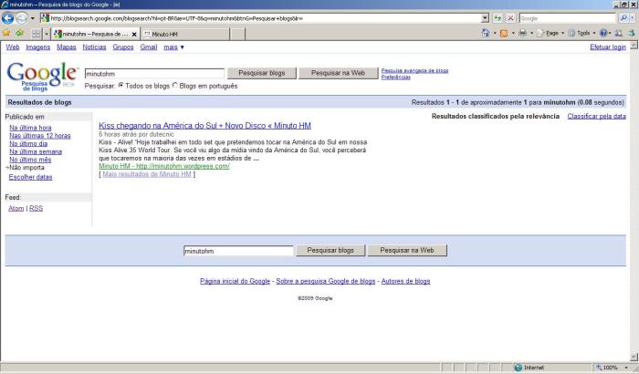This screenshot has height=374, width=639.
Task: Expand the Home button dropdown arrow
Action: (495, 33)
